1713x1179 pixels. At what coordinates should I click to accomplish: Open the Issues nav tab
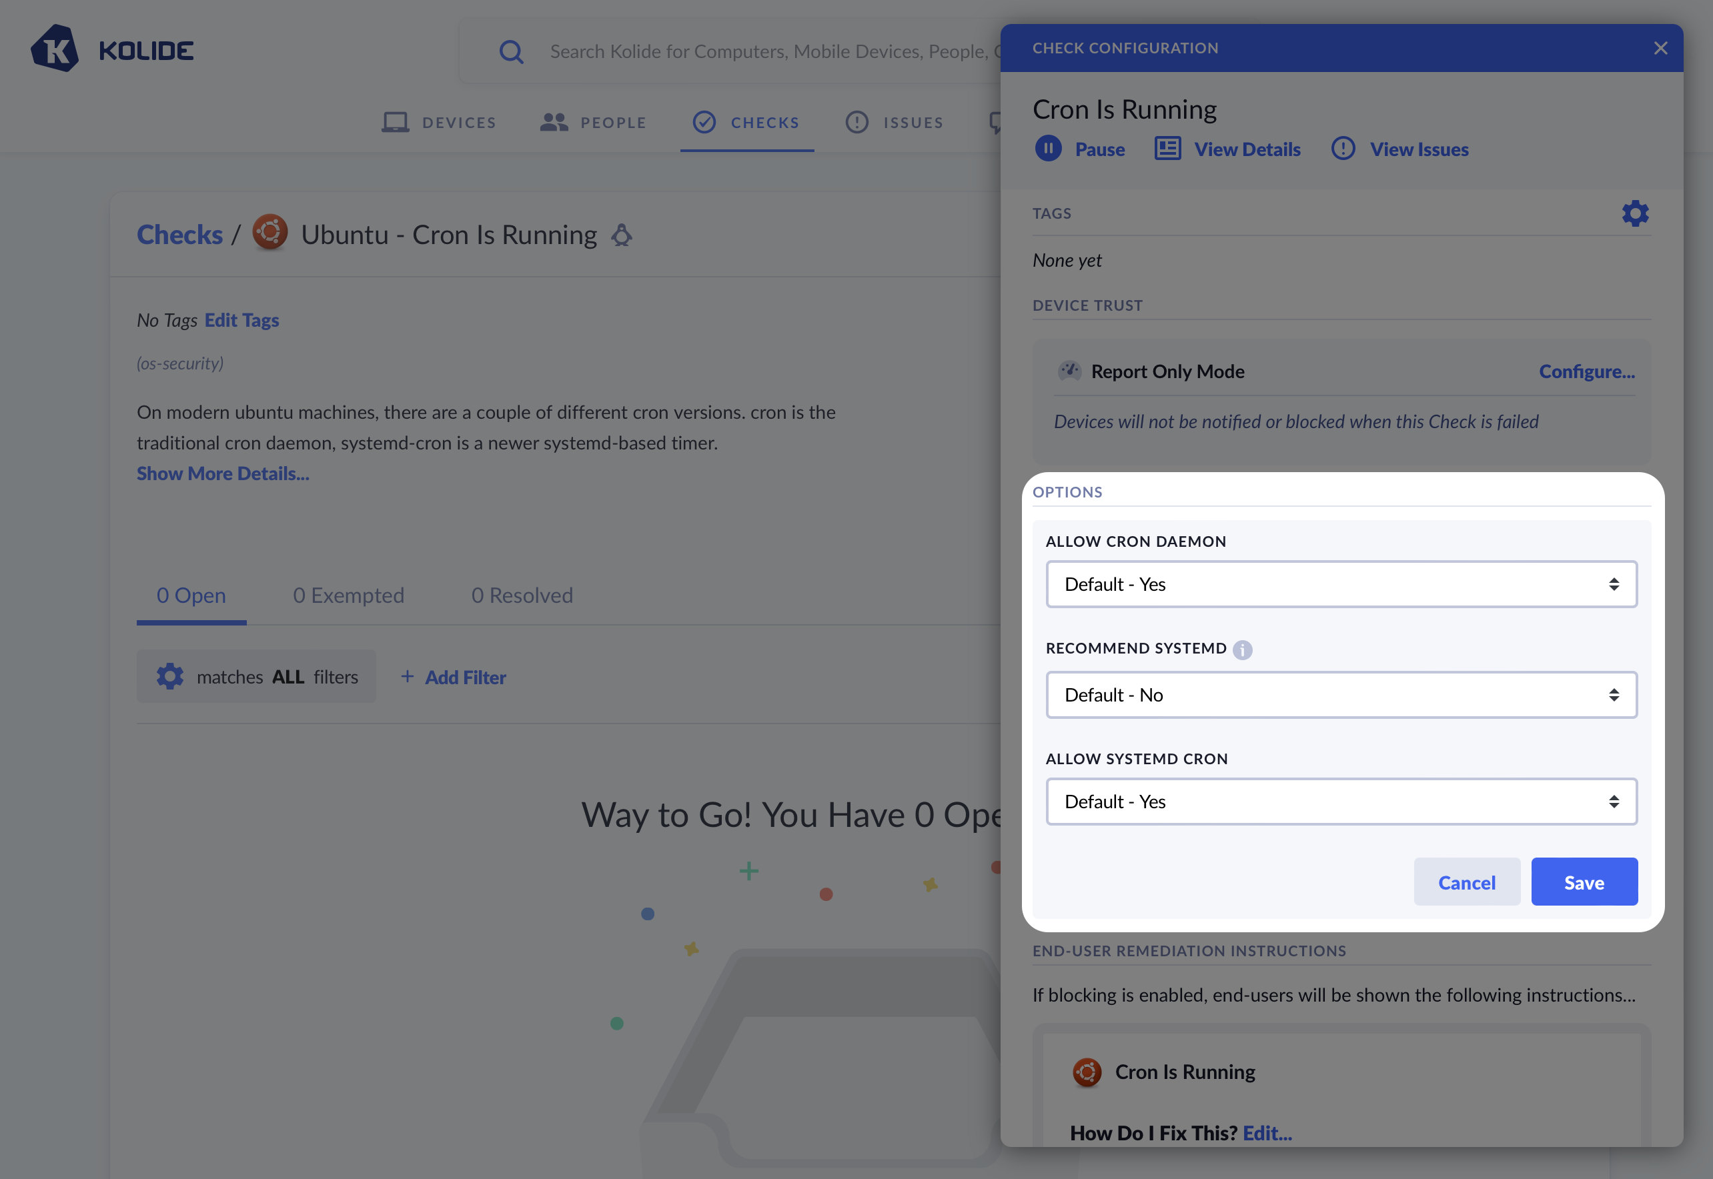pyautogui.click(x=895, y=123)
